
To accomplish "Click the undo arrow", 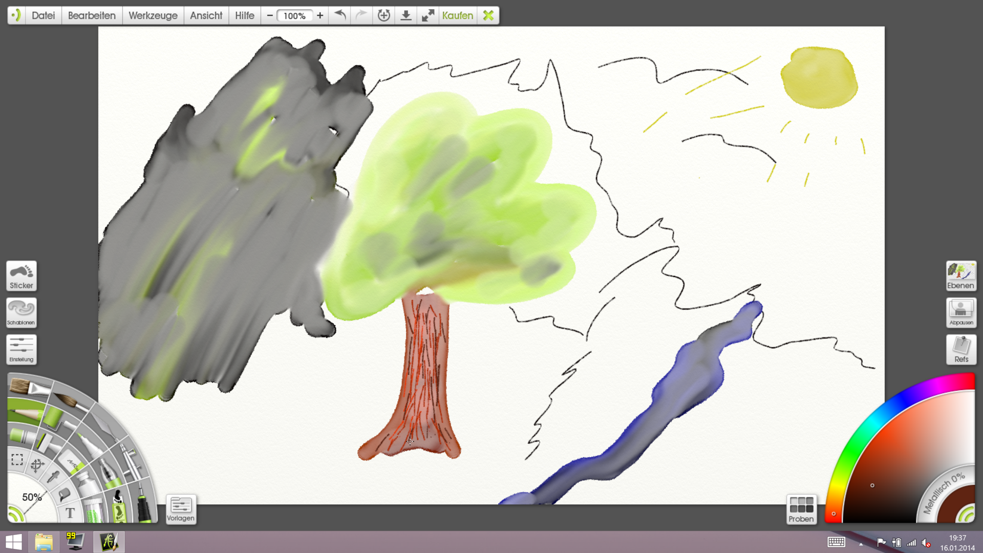I will [340, 15].
